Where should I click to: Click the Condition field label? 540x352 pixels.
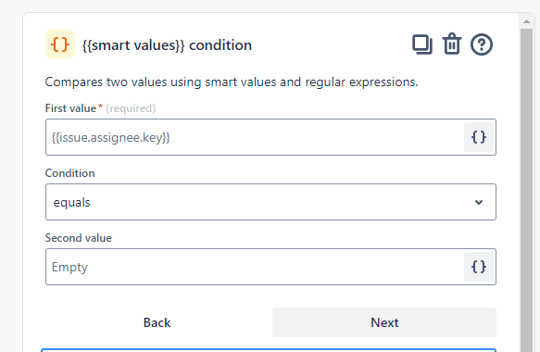69,173
